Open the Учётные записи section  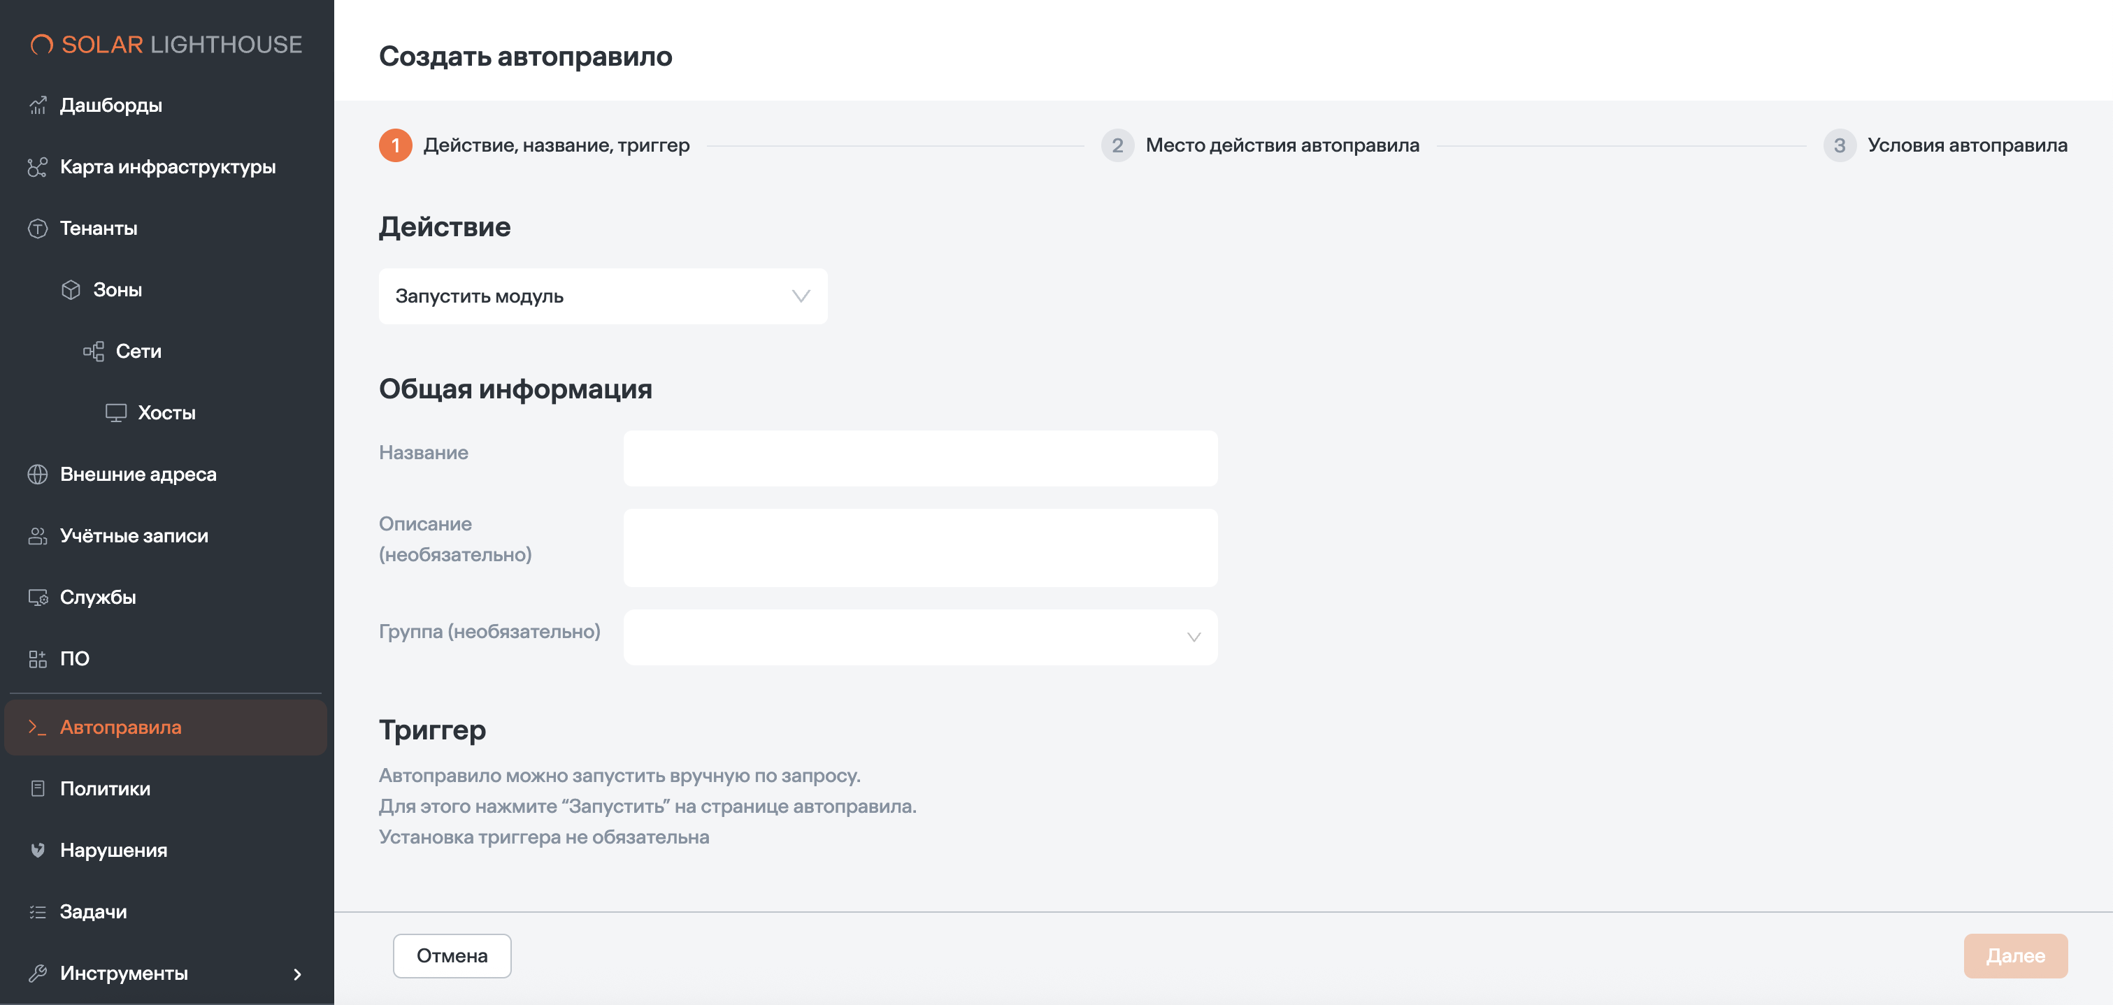pos(134,536)
